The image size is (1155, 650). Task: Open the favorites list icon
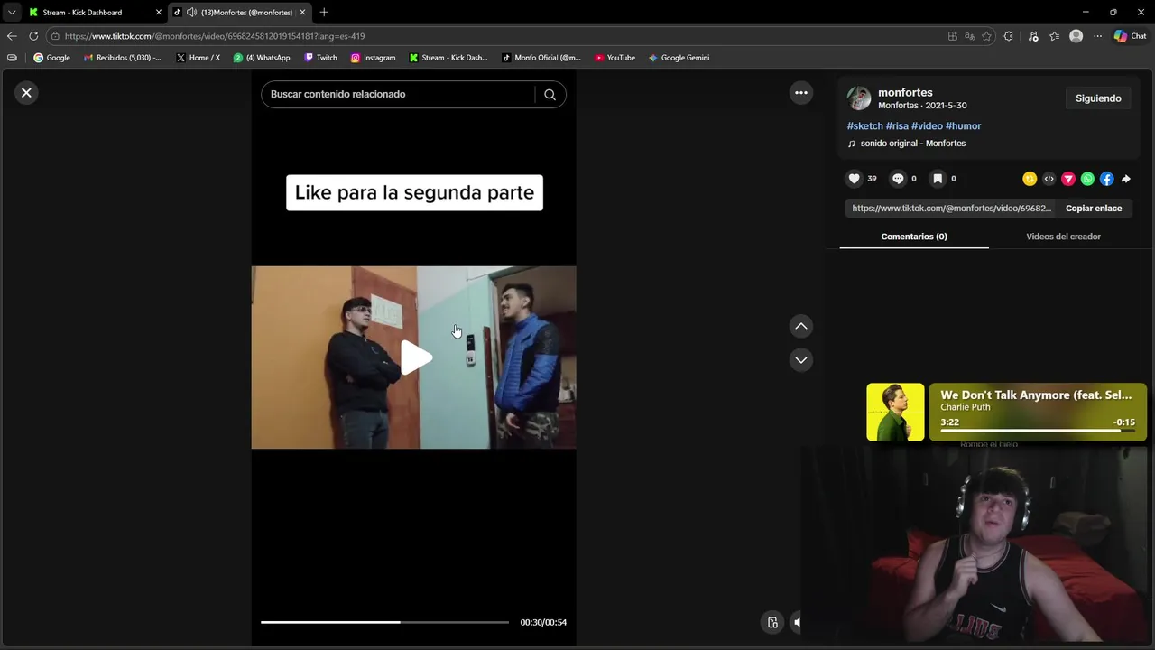tap(1054, 36)
